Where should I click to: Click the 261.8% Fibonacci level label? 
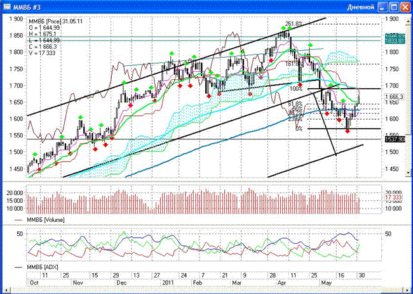(294, 23)
